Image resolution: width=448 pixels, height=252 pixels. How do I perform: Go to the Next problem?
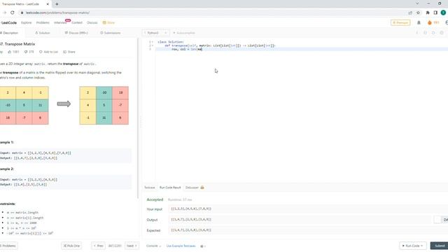(132, 246)
